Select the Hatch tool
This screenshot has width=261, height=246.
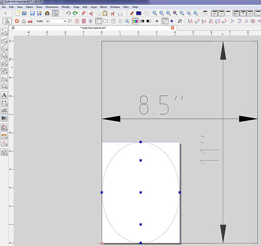[4, 110]
